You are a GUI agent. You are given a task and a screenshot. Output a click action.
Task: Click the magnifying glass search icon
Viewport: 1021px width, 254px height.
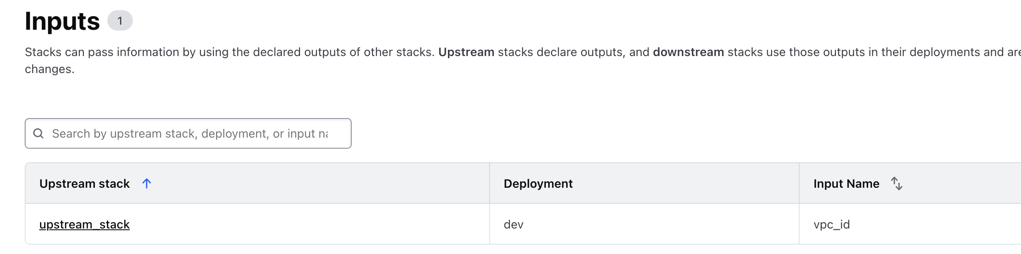(38, 133)
